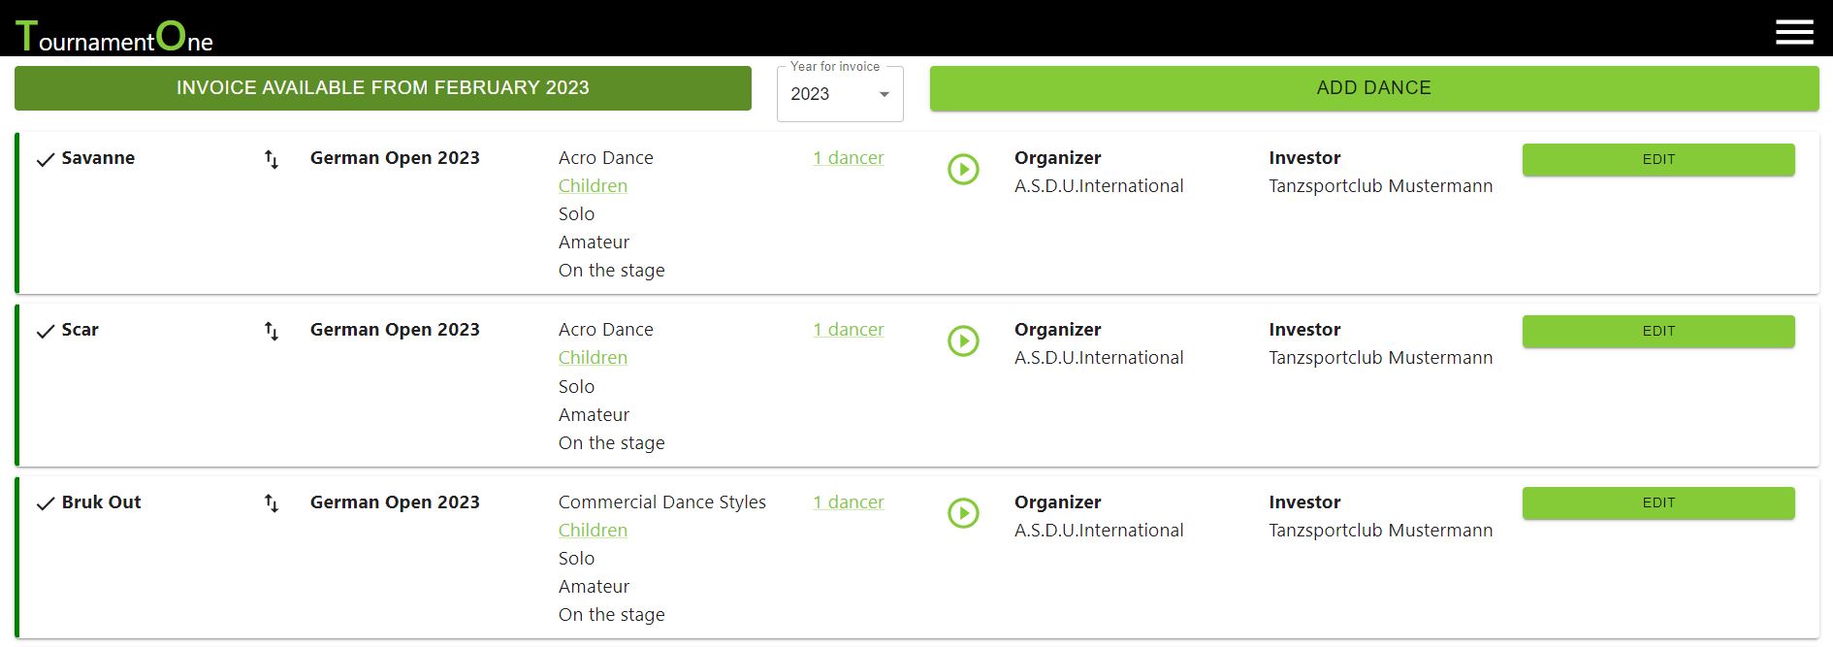Toggle the checkmark next to Scar
This screenshot has height=647, width=1833.
[44, 330]
